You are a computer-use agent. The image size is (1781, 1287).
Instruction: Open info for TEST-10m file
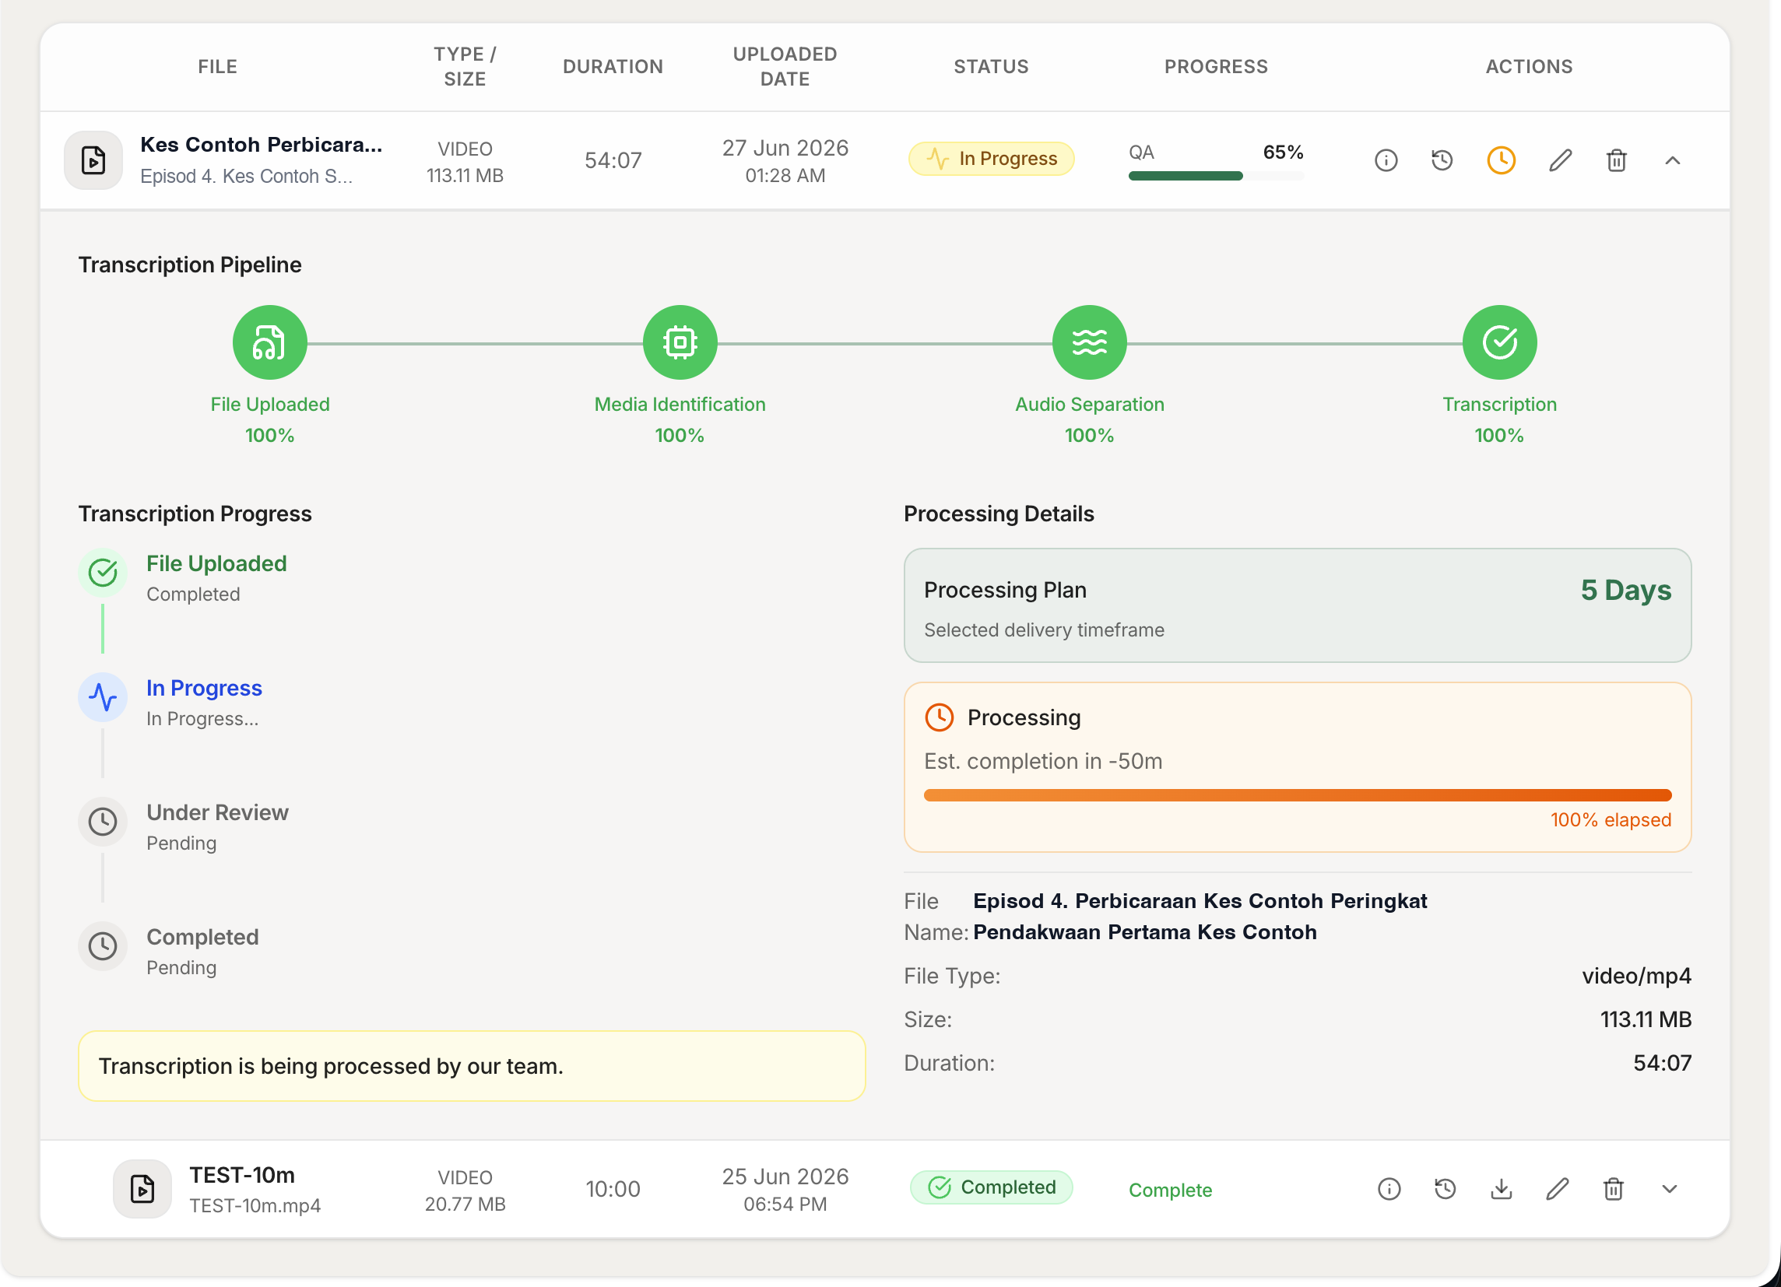[x=1389, y=1189]
